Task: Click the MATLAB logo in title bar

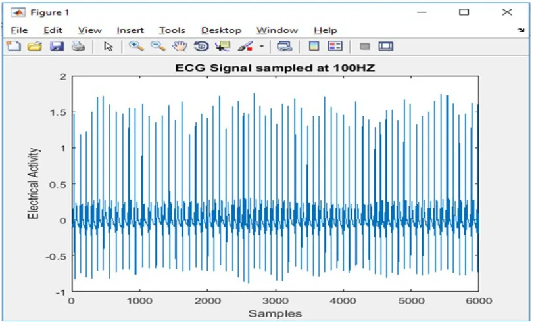Action: pos(18,12)
